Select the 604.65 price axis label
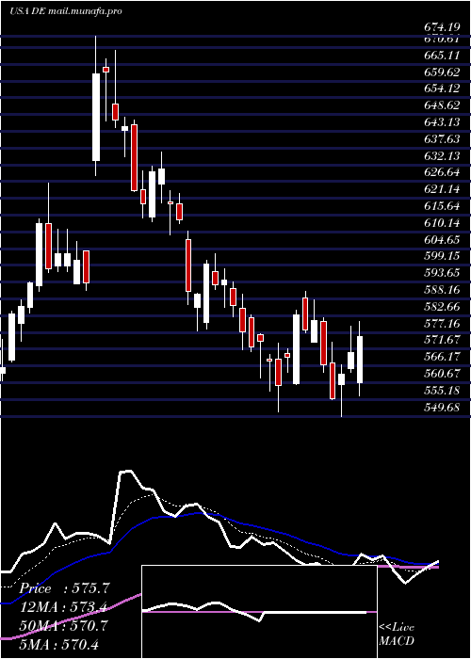Viewport: 471px width, 659px height. 442,239
